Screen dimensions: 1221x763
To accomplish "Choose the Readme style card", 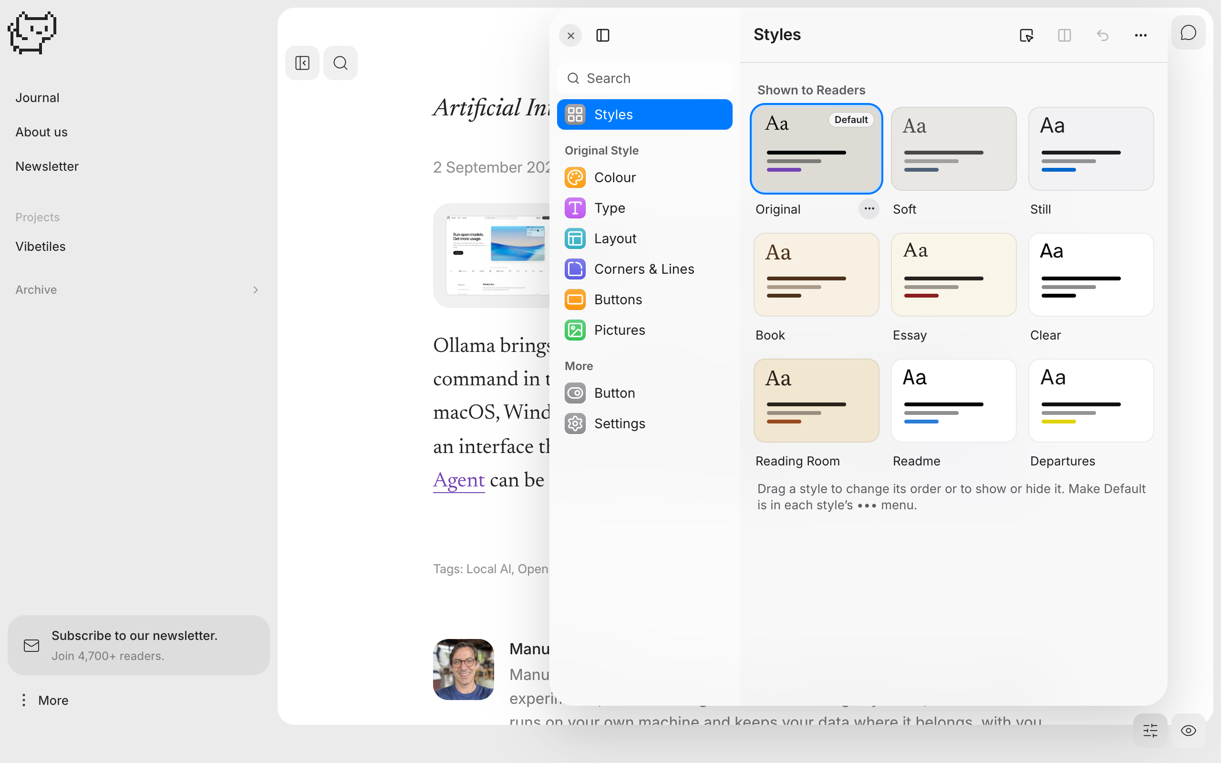I will coord(953,401).
